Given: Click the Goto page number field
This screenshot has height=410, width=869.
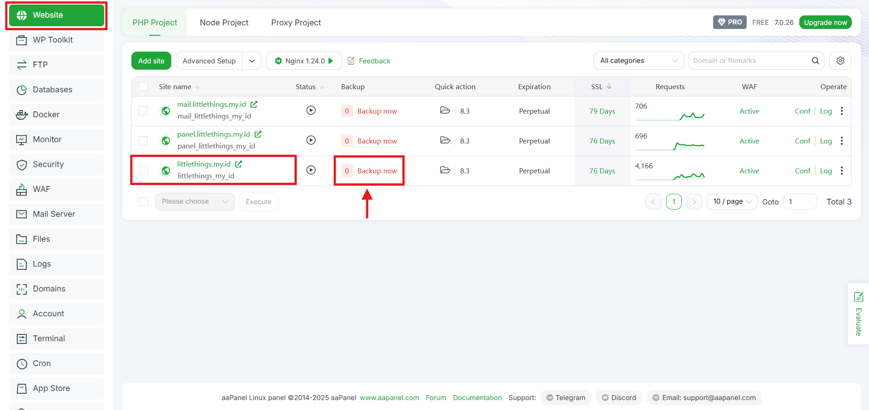Looking at the screenshot, I should (800, 202).
